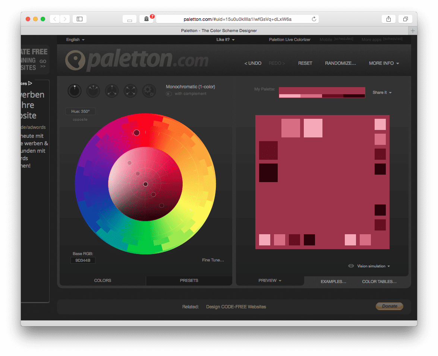Click Paletton Live Colorizer menu item

(x=290, y=39)
